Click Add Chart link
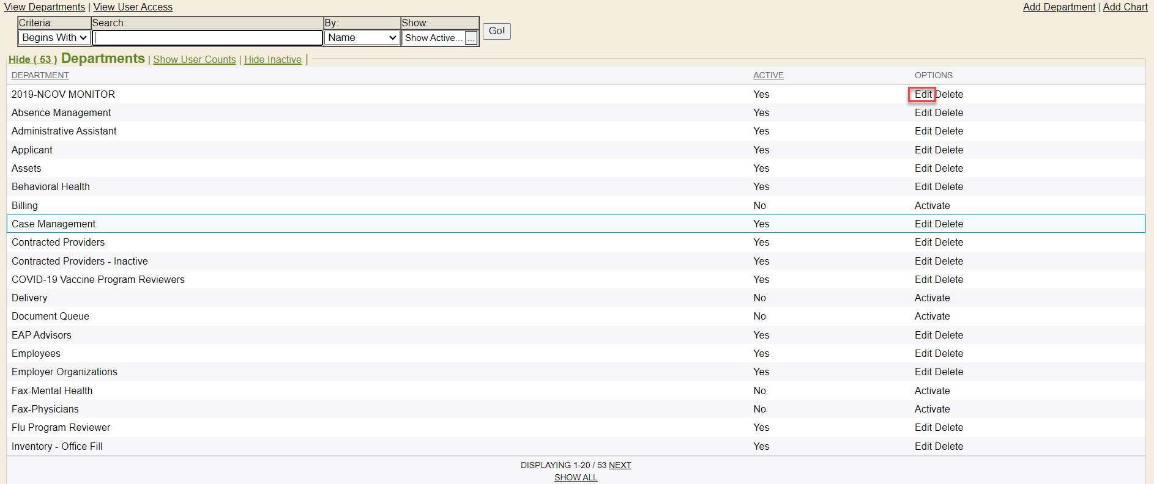Screen dimensions: 1154x484 (x=1125, y=7)
